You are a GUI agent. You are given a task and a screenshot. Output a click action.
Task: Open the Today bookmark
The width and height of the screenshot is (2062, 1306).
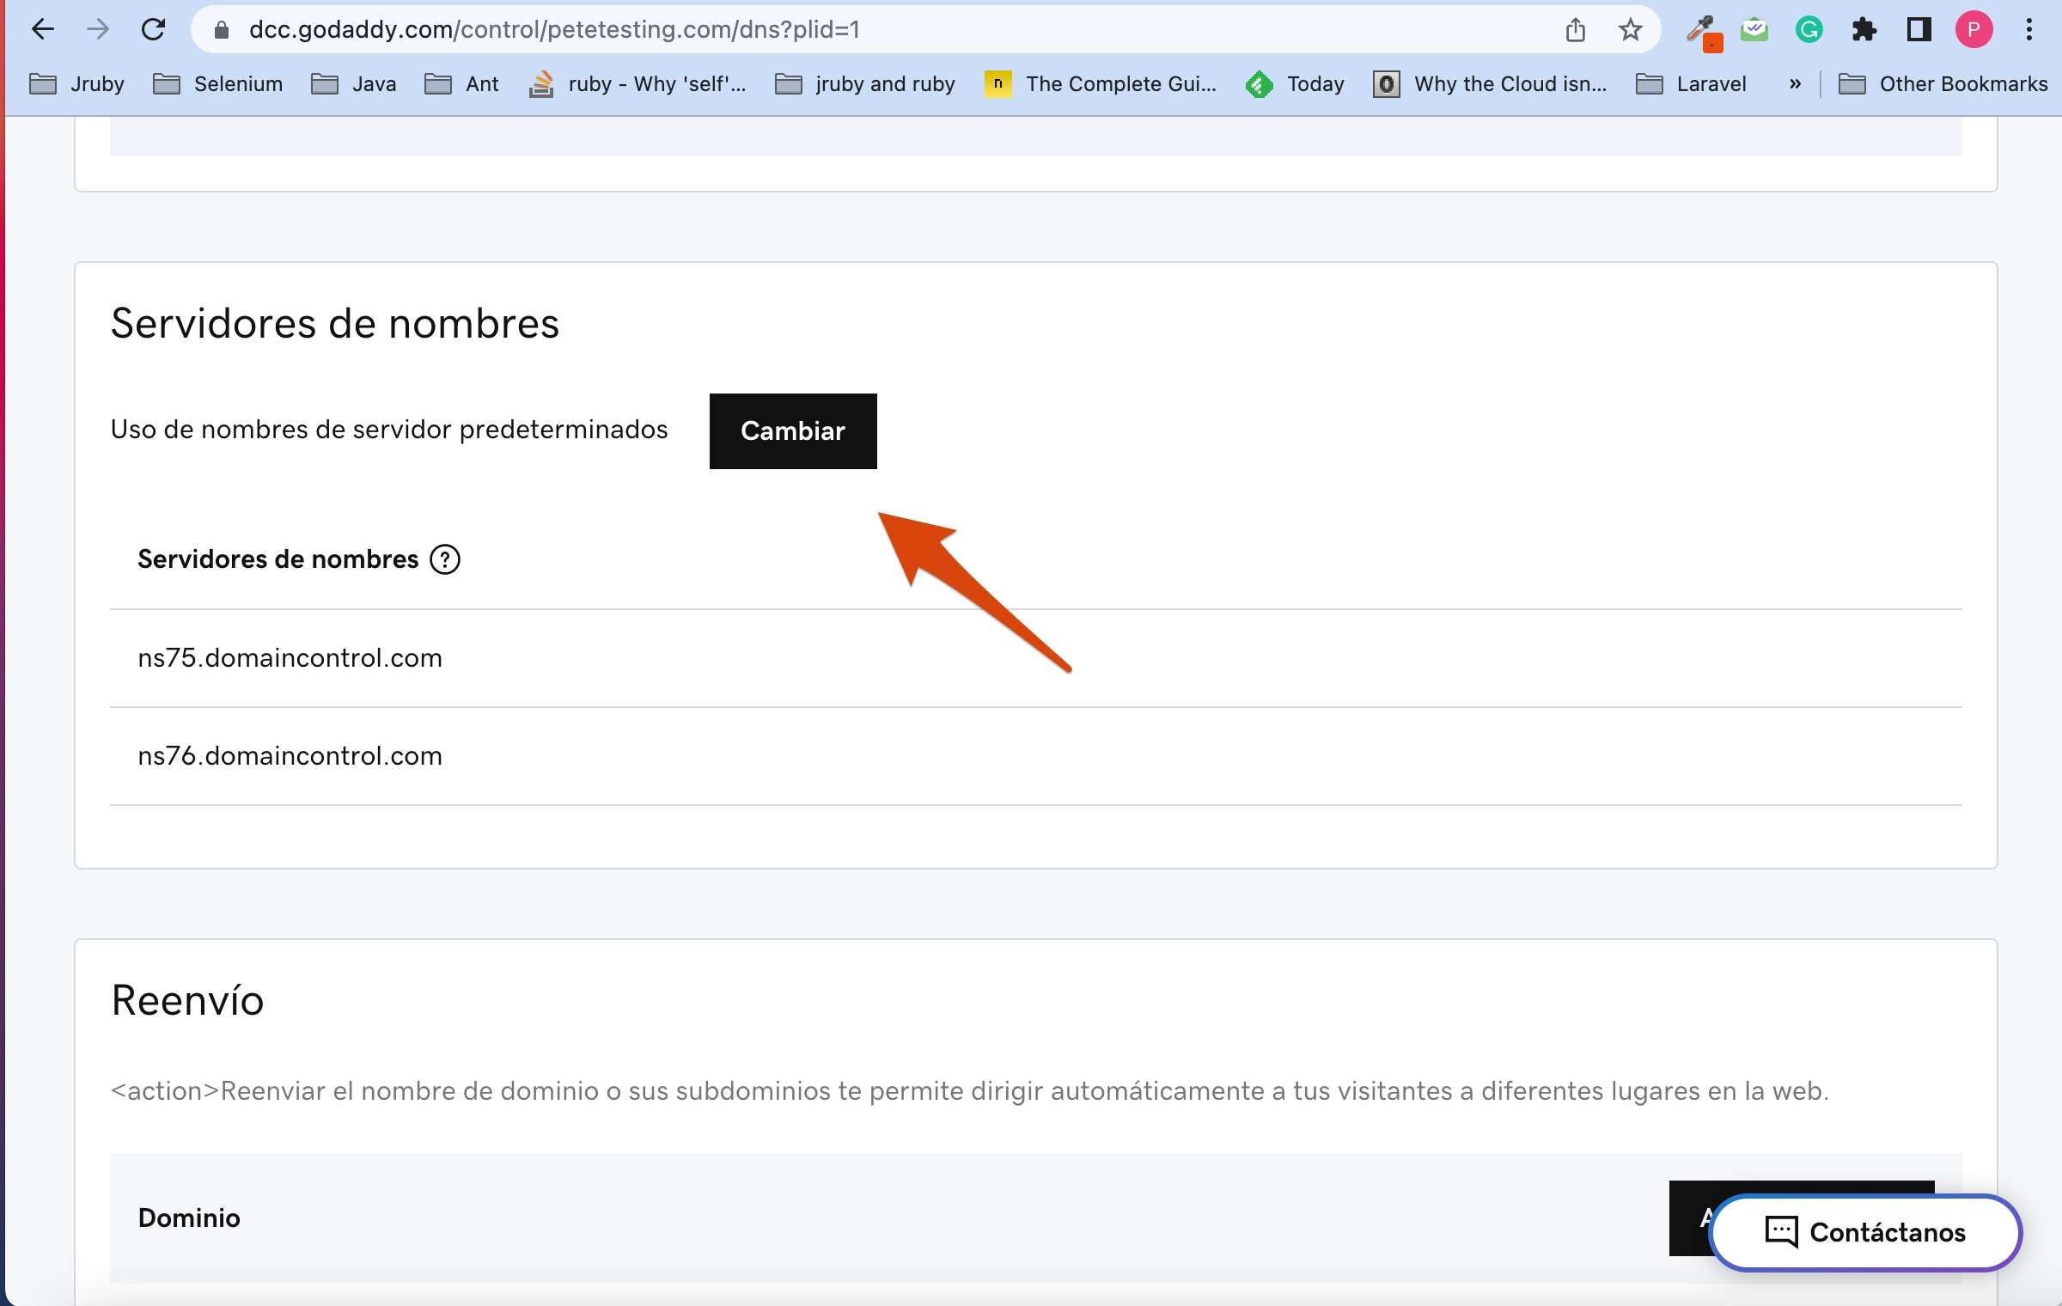[x=1296, y=84]
